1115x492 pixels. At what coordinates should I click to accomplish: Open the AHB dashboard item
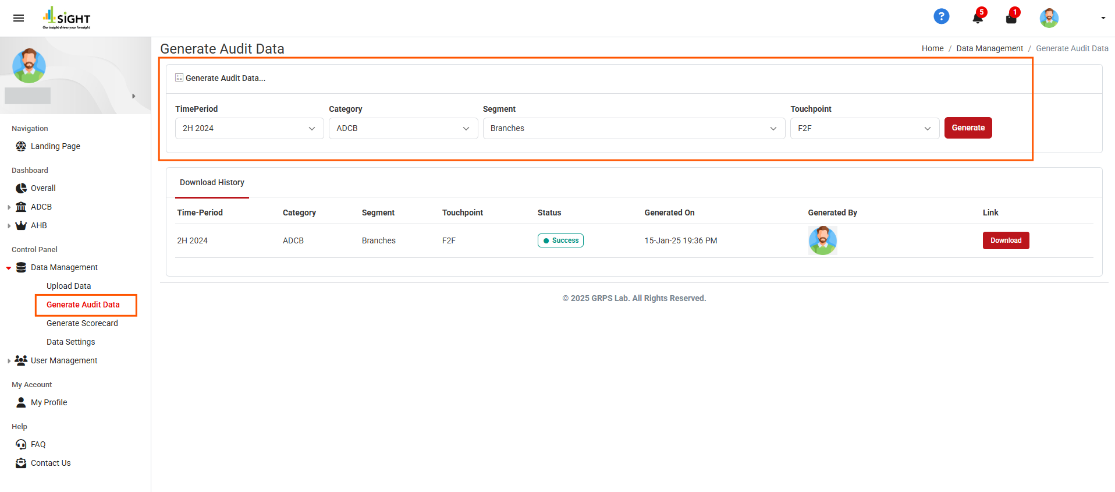pos(39,225)
